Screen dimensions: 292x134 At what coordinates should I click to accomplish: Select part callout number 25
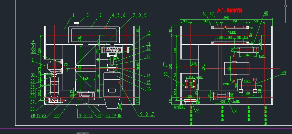point(33,87)
